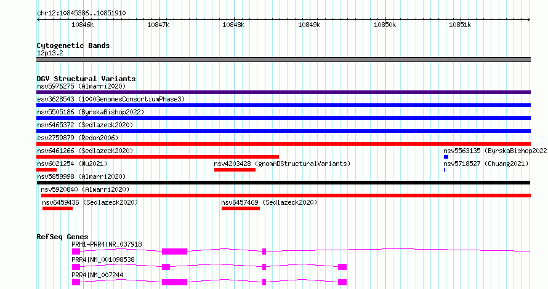Click the small blue nsv5563135 bar
548x289 pixels.
point(446,157)
